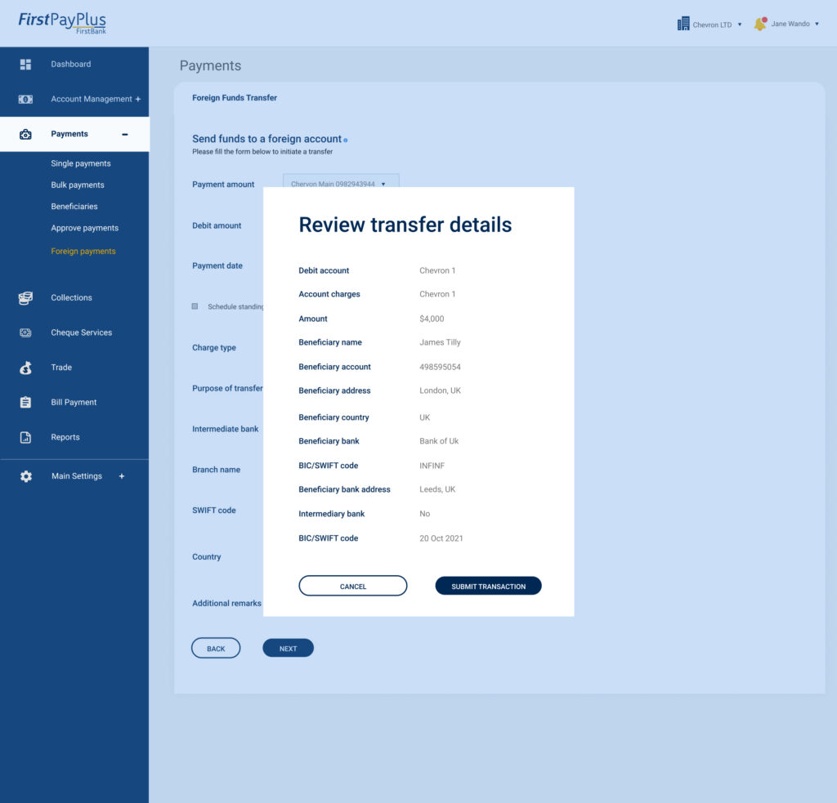Open notifications bell icon
This screenshot has width=837, height=803.
[x=760, y=24]
